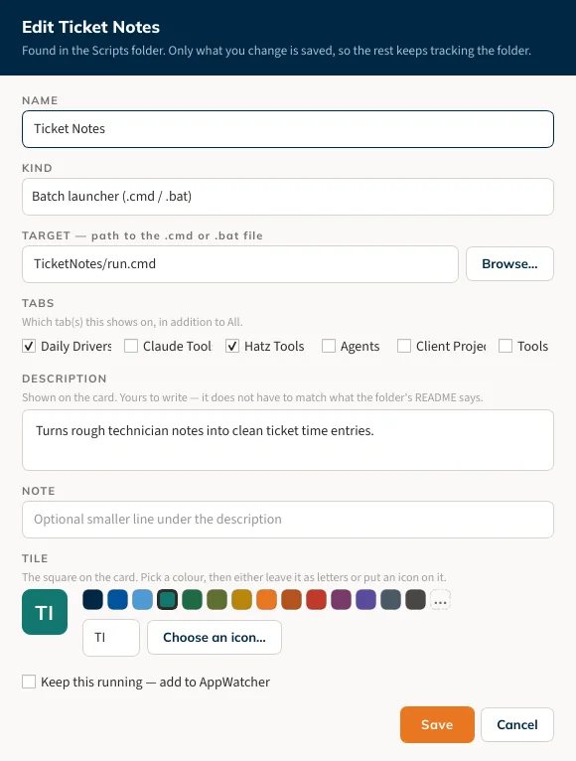Click the Target path field TicketNotes/run.cmd

[x=240, y=264]
